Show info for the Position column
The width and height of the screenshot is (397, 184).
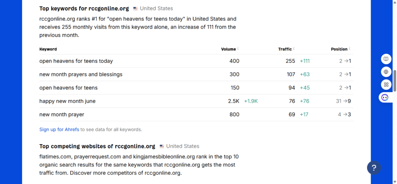pos(350,48)
